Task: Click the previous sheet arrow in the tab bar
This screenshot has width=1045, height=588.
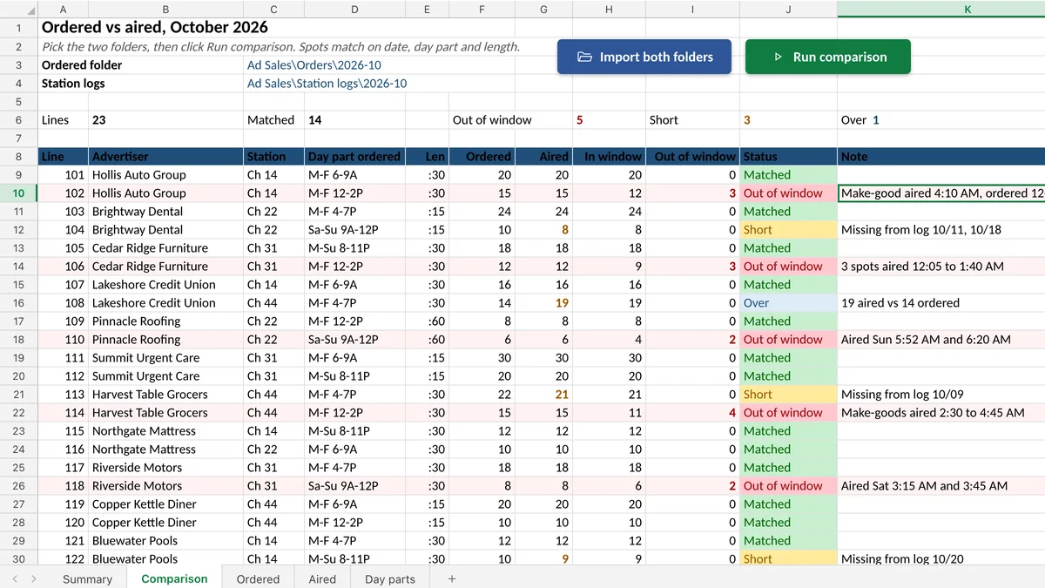Action: coord(14,578)
